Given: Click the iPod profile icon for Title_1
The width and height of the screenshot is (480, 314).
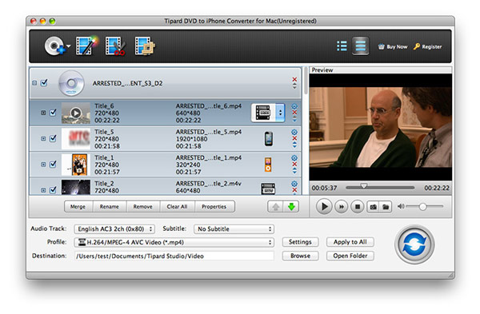Looking at the screenshot, I should [268, 165].
